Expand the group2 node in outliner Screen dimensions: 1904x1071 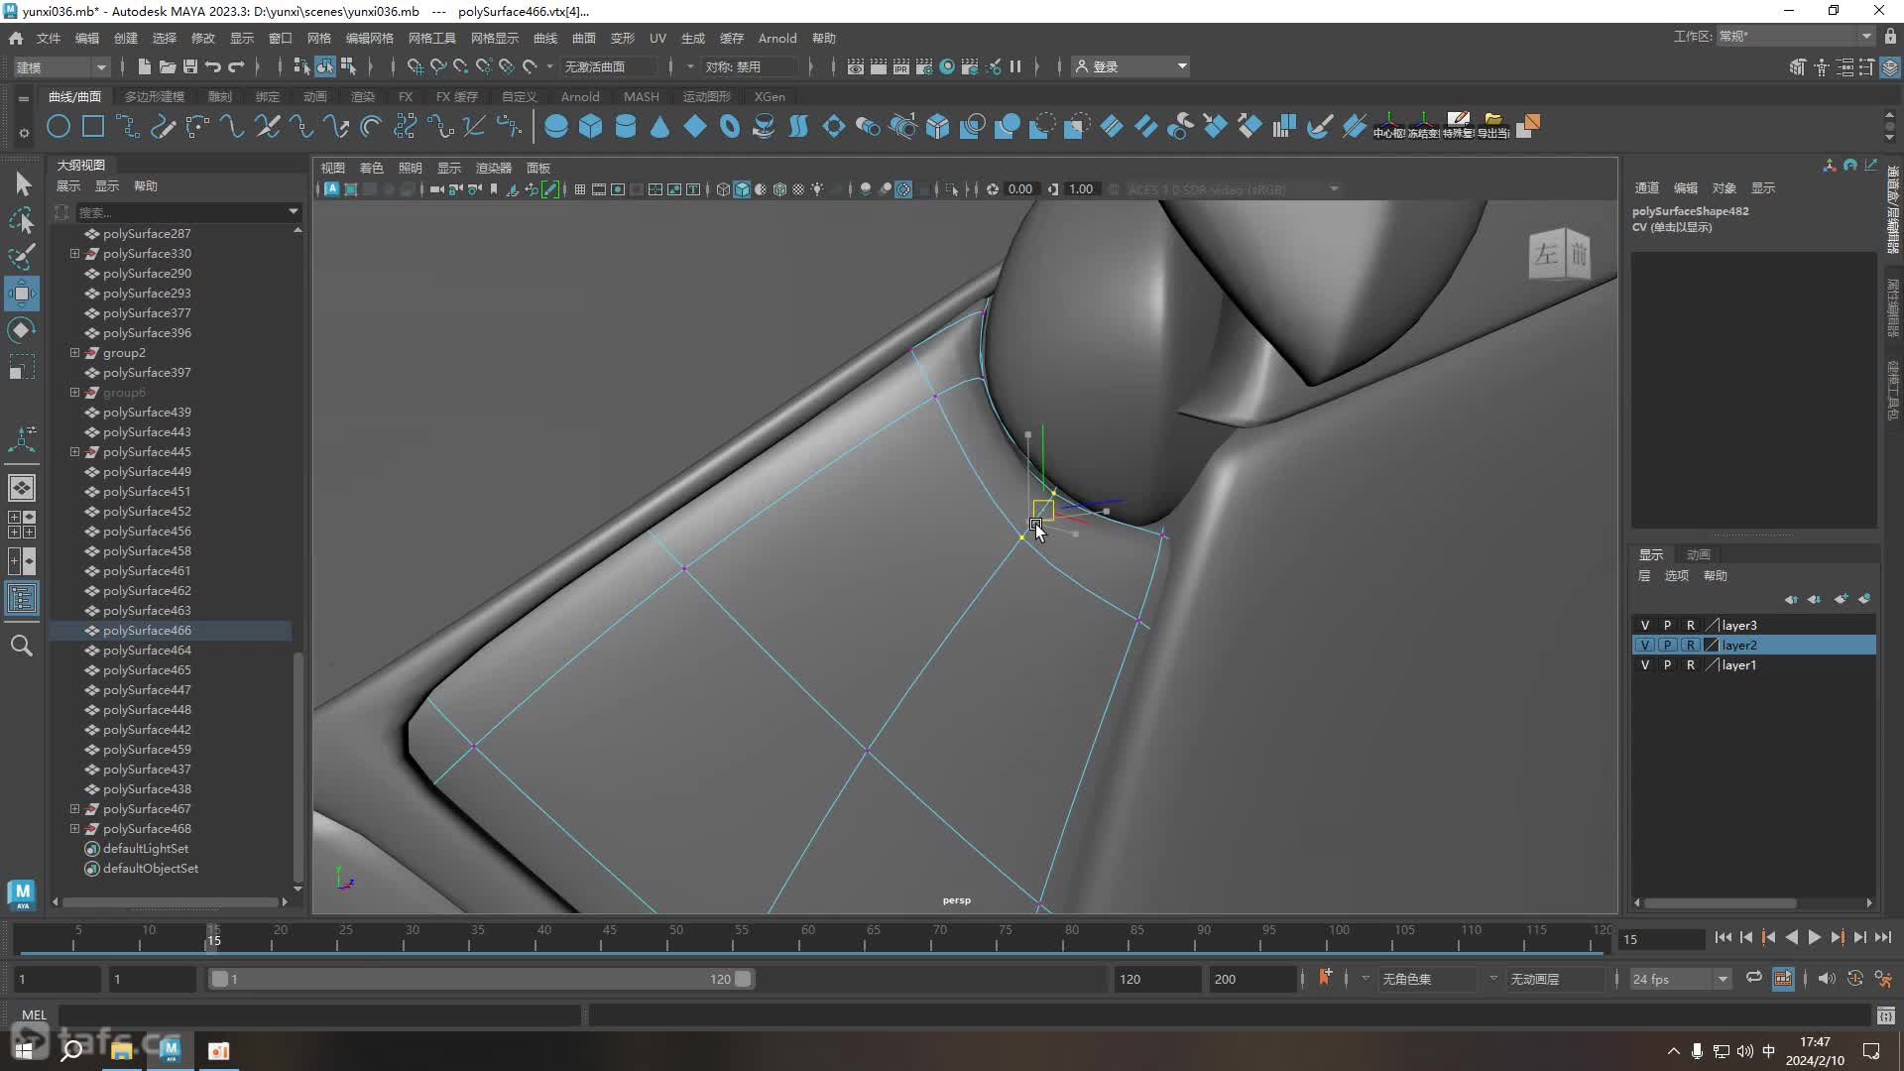(74, 353)
